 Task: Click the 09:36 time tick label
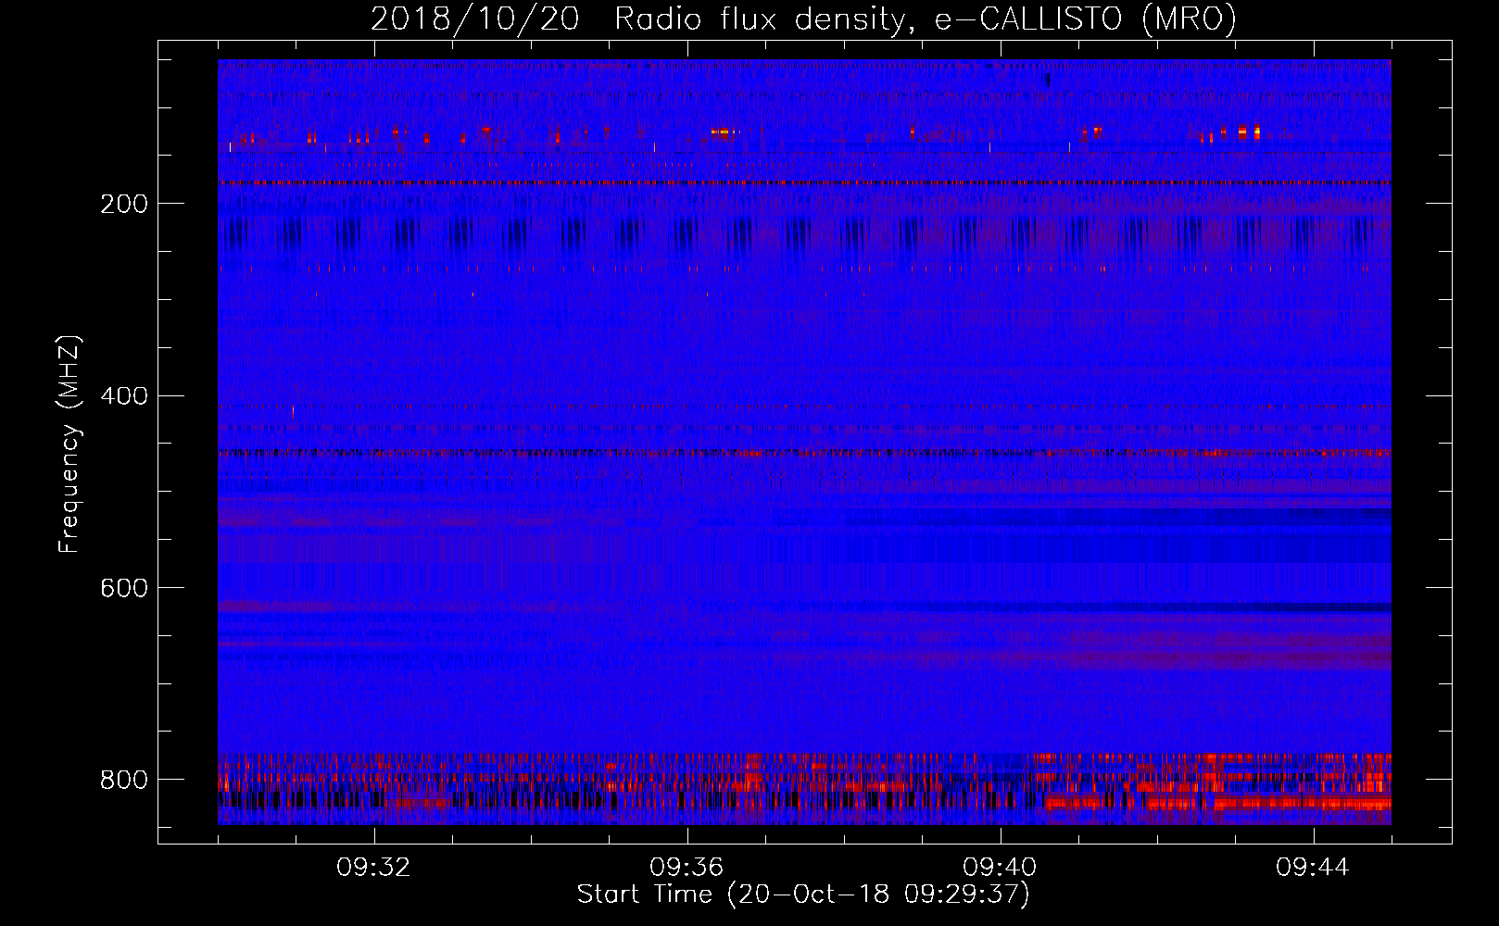pyautogui.click(x=687, y=868)
